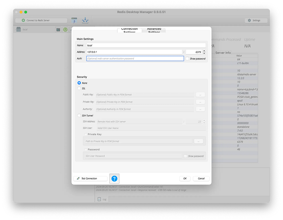Screen dimensions: 283x220
Task: Click the '7.4.0' value in Server Info
Action: (x=240, y=131)
